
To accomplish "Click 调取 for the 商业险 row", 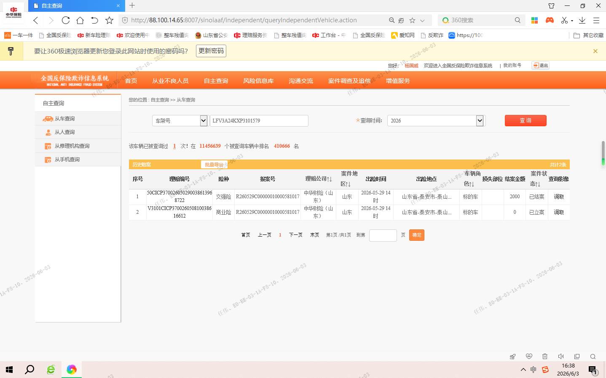I will coord(559,212).
